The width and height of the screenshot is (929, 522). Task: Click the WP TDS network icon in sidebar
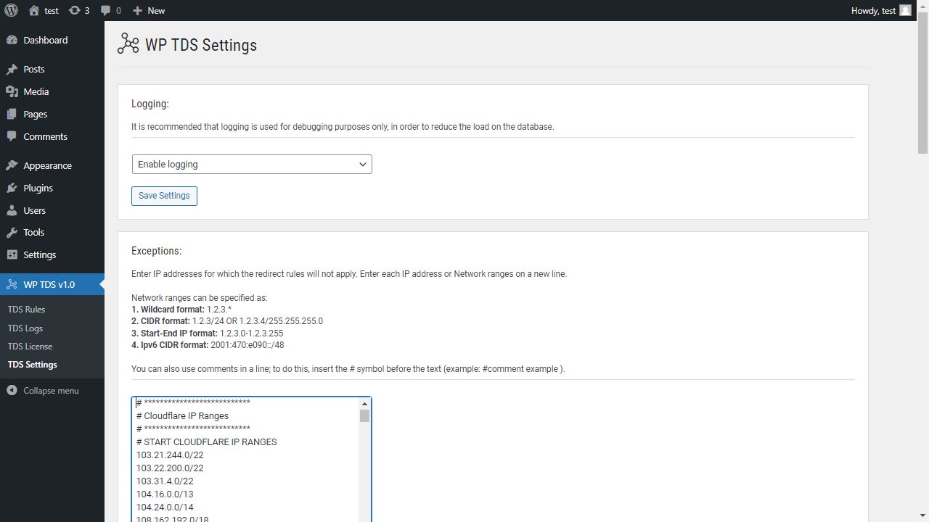pos(12,284)
